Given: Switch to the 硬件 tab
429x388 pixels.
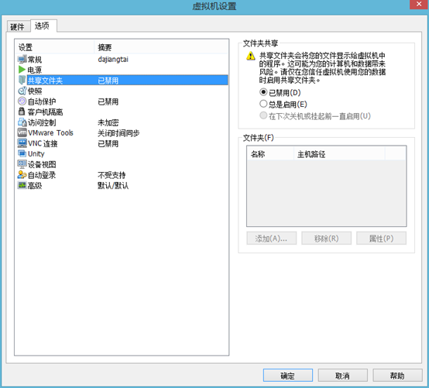Looking at the screenshot, I should (x=17, y=26).
